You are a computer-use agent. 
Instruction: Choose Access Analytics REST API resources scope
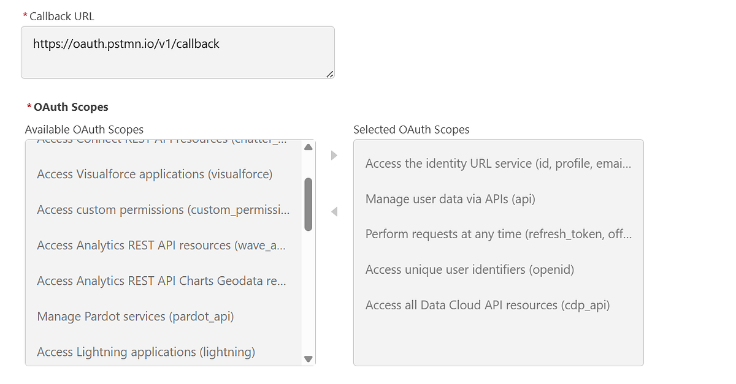[x=162, y=245]
